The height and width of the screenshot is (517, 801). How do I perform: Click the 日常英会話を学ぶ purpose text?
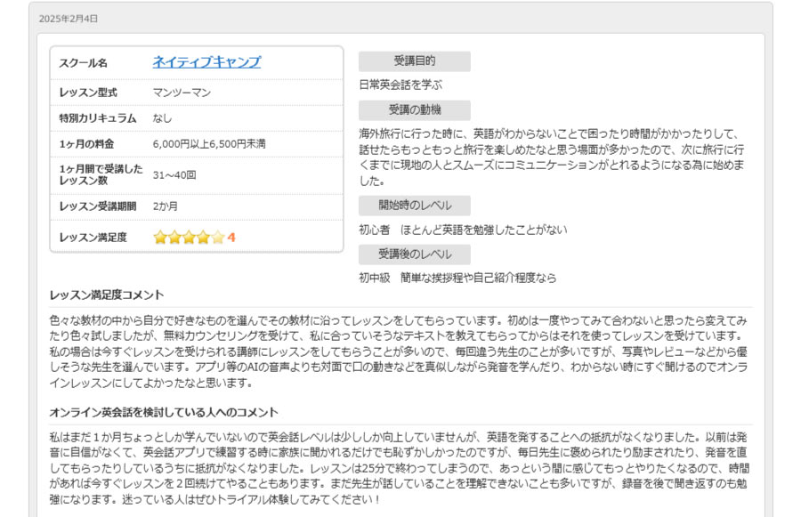click(400, 85)
